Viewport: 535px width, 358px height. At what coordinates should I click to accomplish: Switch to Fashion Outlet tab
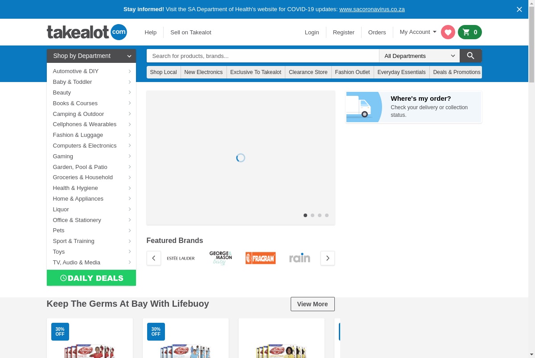coord(353,72)
